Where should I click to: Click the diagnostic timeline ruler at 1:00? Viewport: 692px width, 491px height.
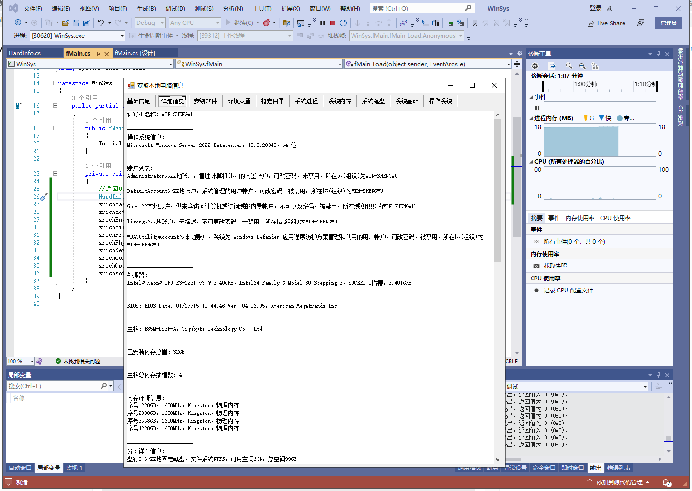[x=585, y=84]
